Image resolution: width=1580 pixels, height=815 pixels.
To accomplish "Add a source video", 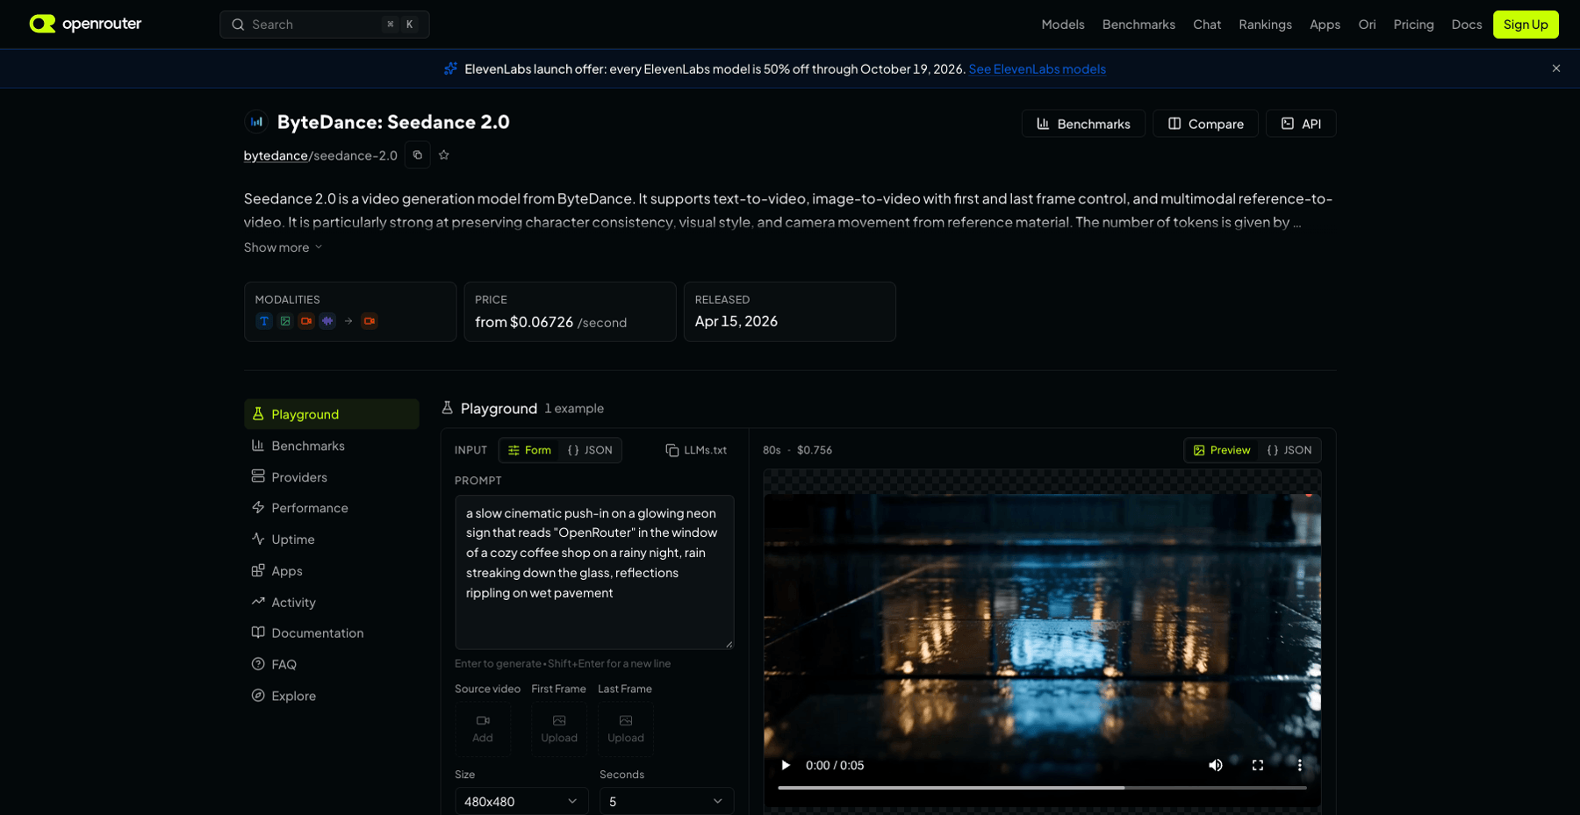I will pyautogui.click(x=483, y=729).
